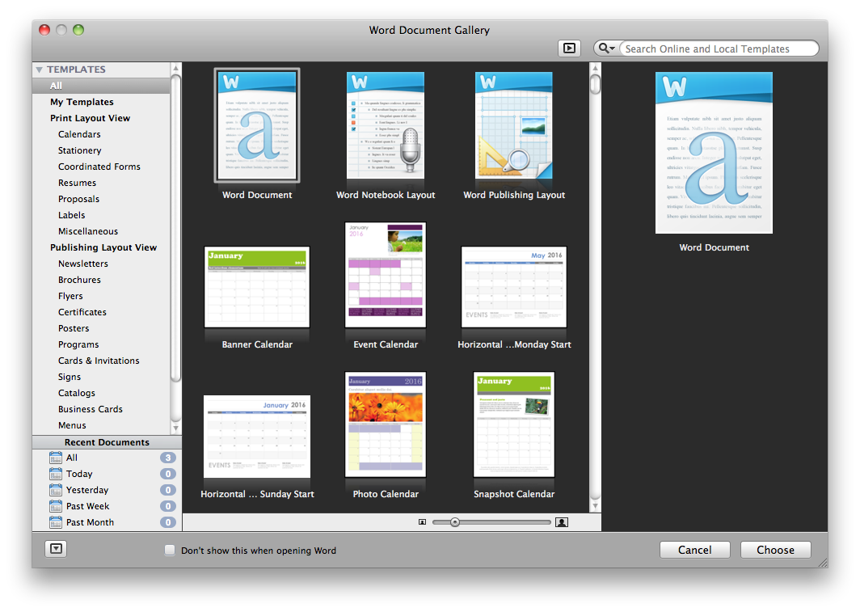The width and height of the screenshot is (860, 612).
Task: Show Past Month recent documents
Action: pyautogui.click(x=90, y=522)
